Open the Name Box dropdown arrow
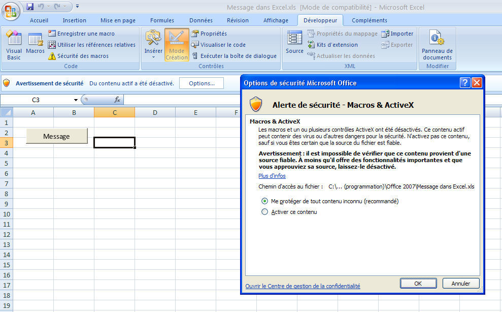The width and height of the screenshot is (502, 312). tap(76, 100)
